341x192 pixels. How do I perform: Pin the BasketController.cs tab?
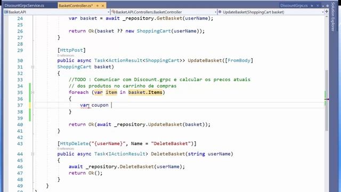98,6
